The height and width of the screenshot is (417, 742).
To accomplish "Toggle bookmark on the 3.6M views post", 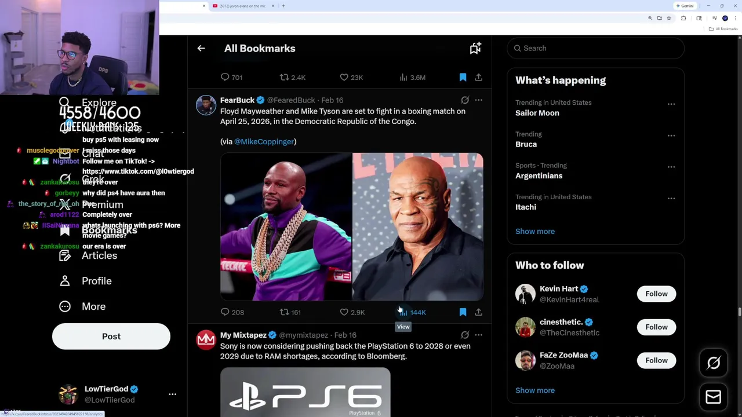I will point(463,77).
